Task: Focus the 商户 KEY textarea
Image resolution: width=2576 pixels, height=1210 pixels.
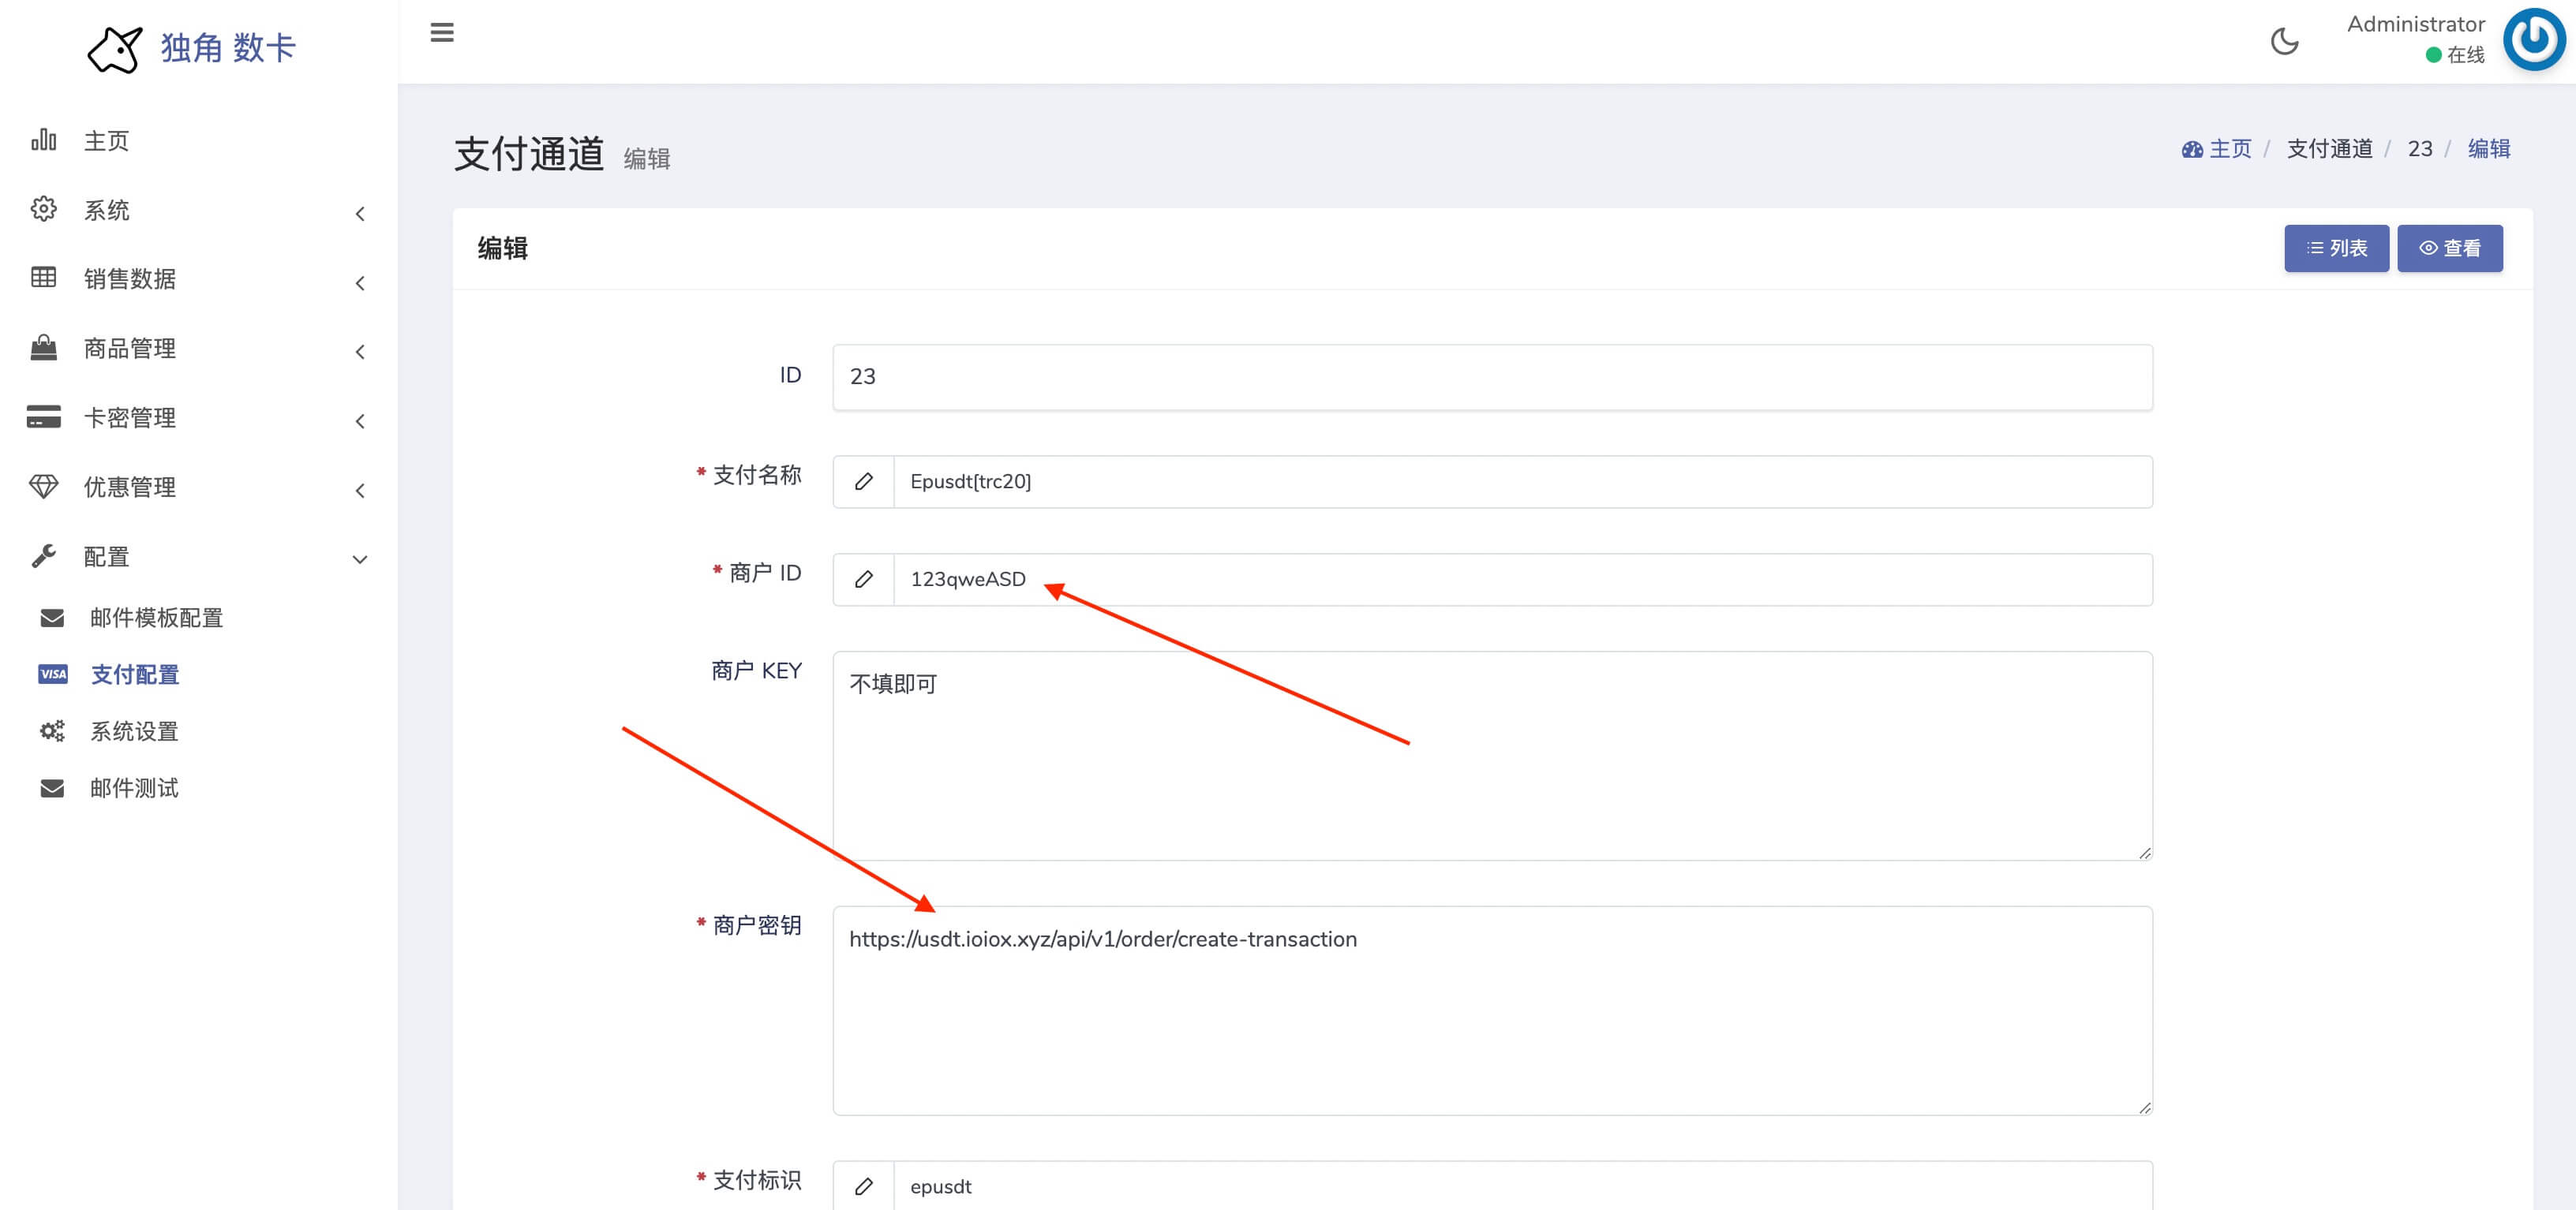Action: pos(1492,756)
